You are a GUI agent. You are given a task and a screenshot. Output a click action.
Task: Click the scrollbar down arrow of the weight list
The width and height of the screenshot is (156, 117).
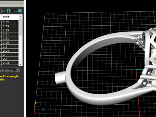click(x=20, y=64)
